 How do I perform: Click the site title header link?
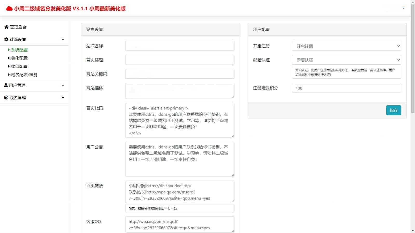point(70,9)
